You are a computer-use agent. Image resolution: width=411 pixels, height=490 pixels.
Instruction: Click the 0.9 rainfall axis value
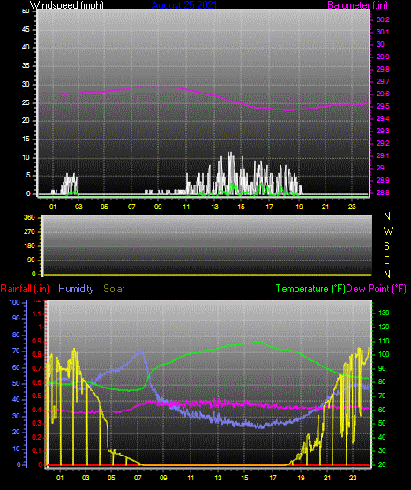click(37, 341)
